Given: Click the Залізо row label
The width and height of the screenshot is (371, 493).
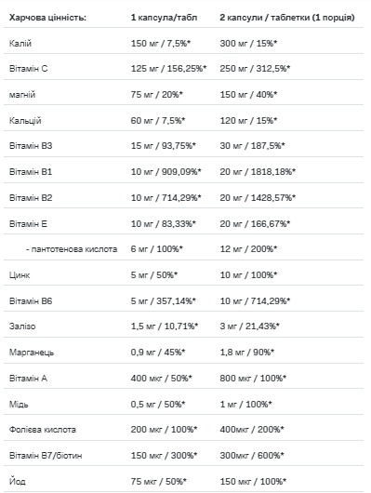Looking at the screenshot, I should [22, 326].
